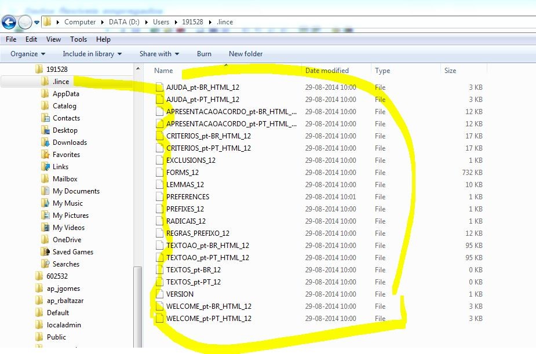
Task: Open the Saved Games folder icon
Action: 45,252
